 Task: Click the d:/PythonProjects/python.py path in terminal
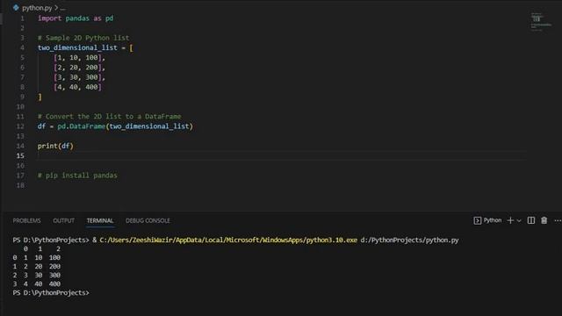tap(409, 240)
